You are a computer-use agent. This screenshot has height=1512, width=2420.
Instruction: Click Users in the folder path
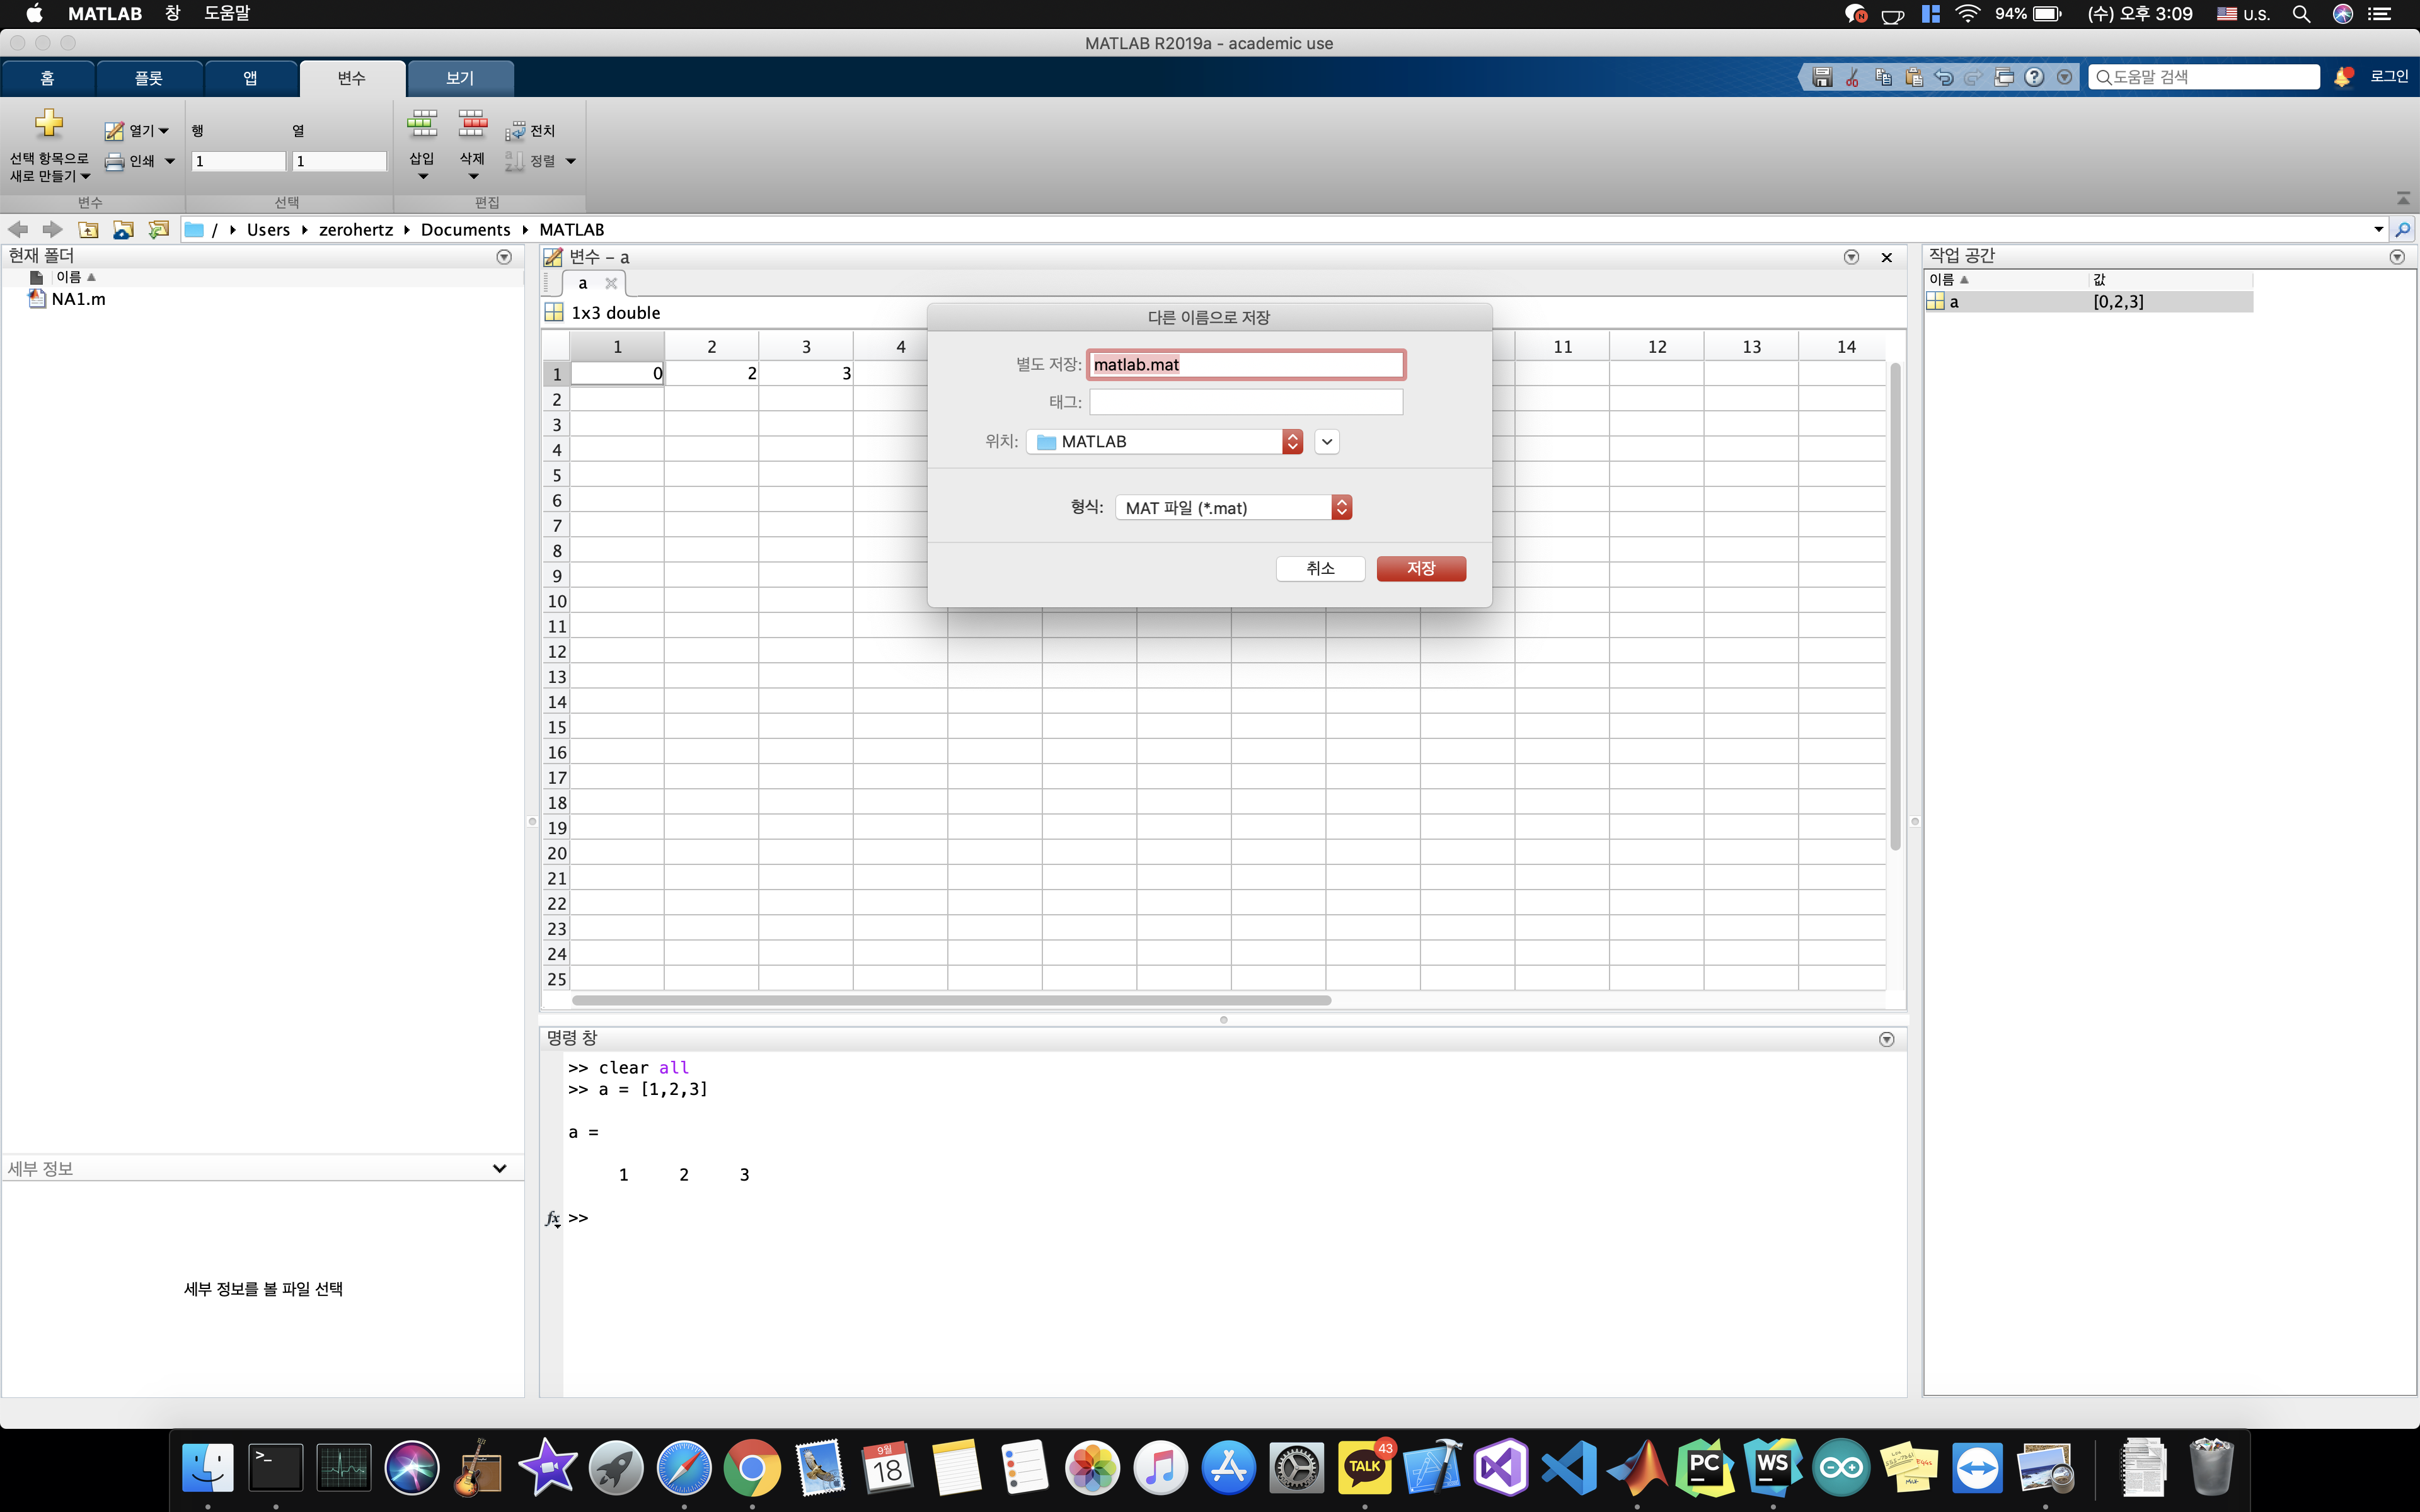(x=268, y=229)
